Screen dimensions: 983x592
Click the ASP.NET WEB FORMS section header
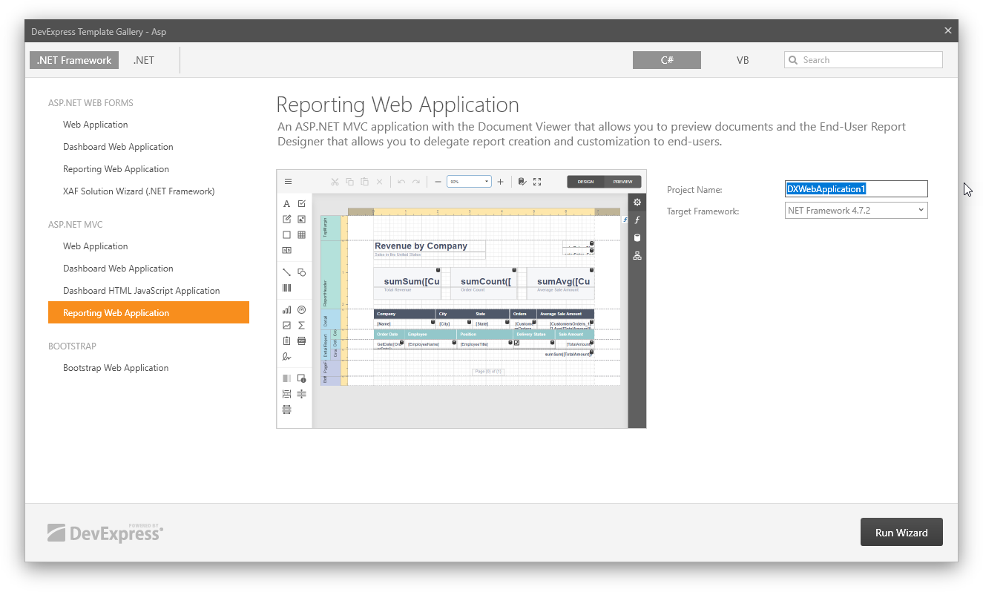tap(91, 103)
